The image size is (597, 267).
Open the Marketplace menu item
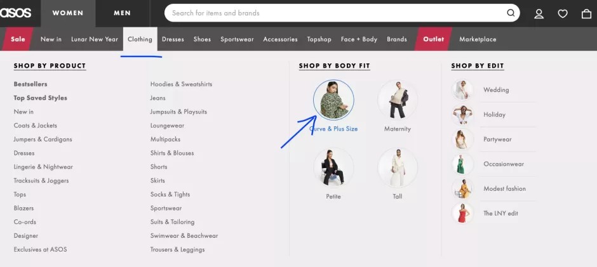[x=478, y=39]
